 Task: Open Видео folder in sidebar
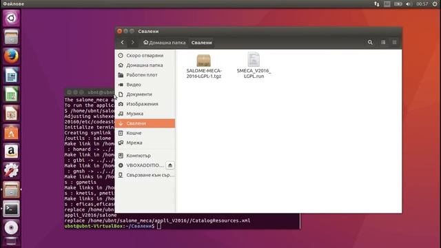point(145,85)
